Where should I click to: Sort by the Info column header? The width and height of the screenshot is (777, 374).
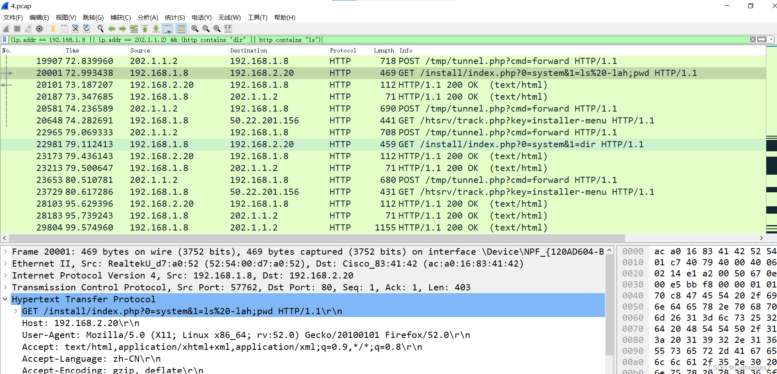[x=581, y=50]
